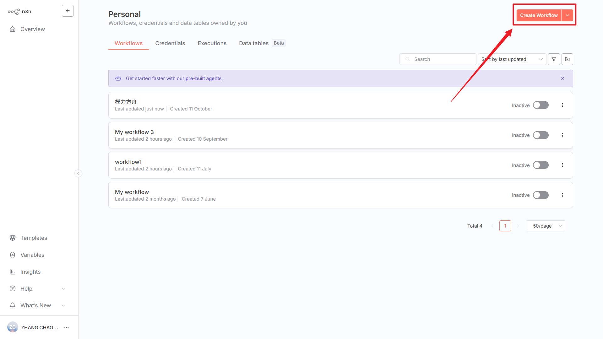Change the '50/page' pagination dropdown
The width and height of the screenshot is (603, 339).
545,226
